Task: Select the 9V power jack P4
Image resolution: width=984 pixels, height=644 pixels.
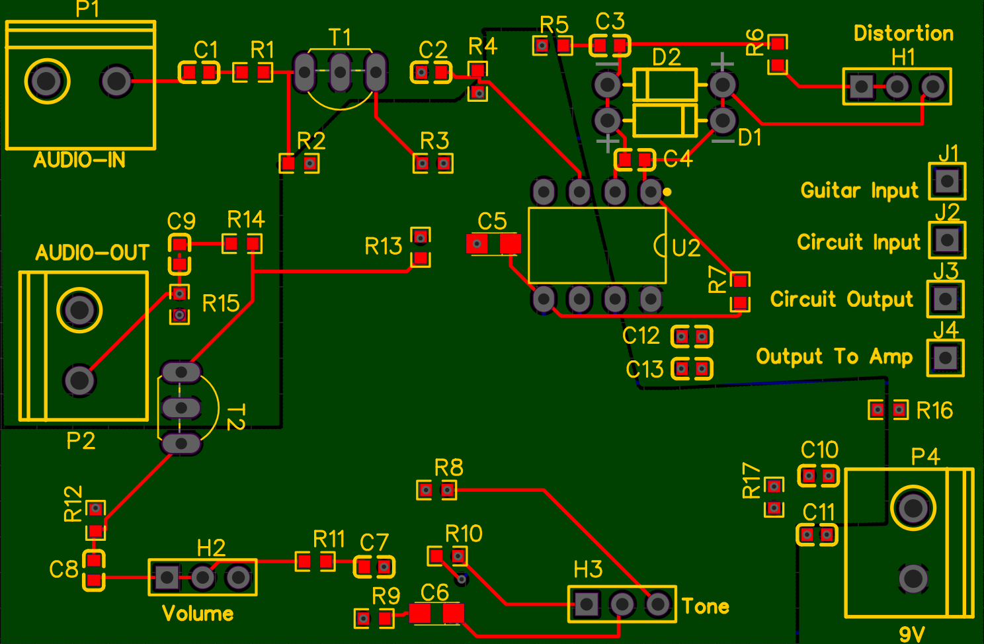Action: tap(909, 543)
